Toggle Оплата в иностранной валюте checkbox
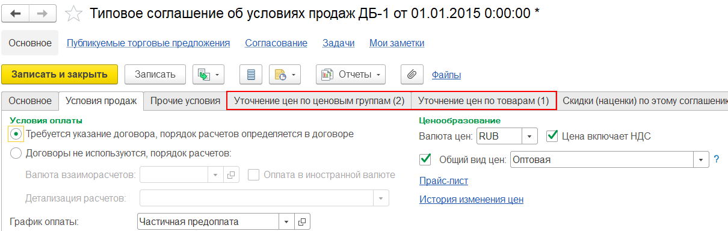Viewport: 728px width, 231px height. (253, 174)
